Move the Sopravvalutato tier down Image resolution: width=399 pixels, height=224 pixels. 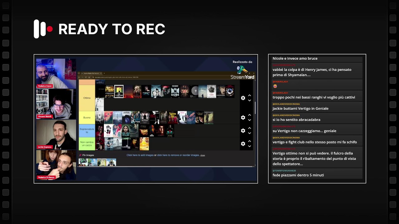(249, 133)
